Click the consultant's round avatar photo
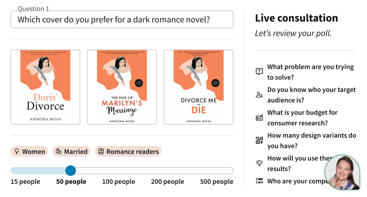 point(342,172)
